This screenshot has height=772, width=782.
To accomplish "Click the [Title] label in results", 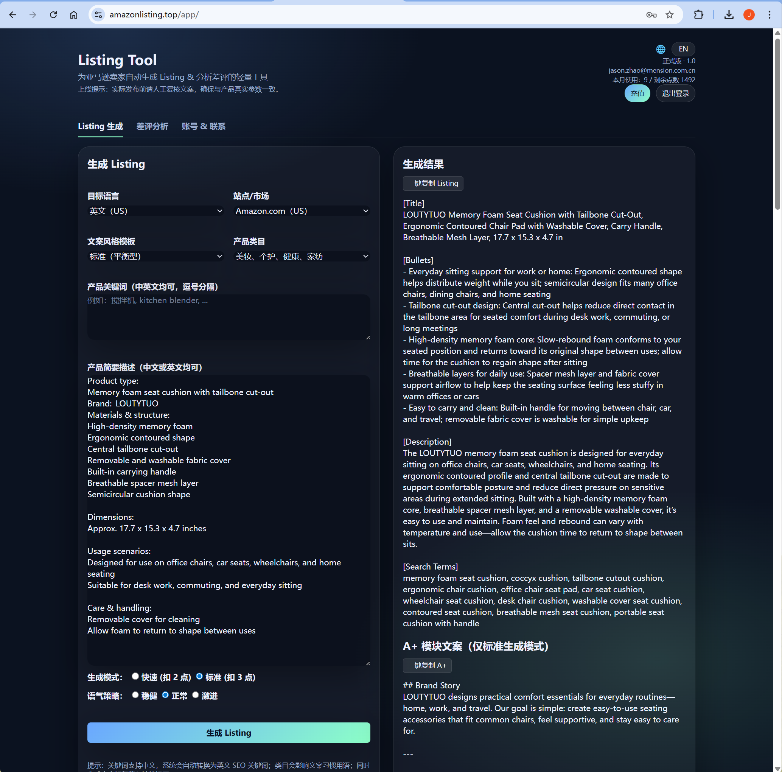I will [413, 203].
